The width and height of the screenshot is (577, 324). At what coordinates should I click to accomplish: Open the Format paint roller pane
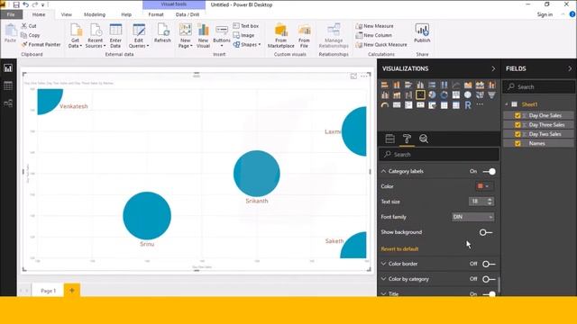click(407, 139)
